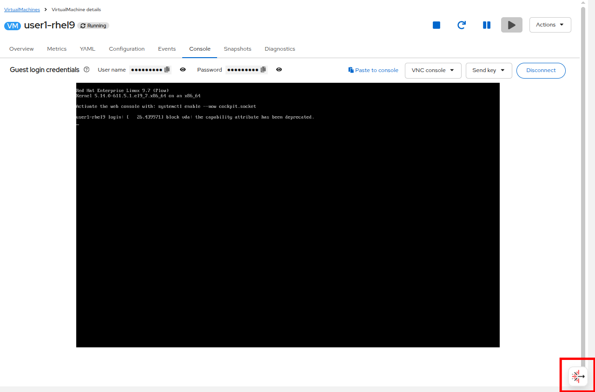Open the Send key dropdown

pos(489,71)
